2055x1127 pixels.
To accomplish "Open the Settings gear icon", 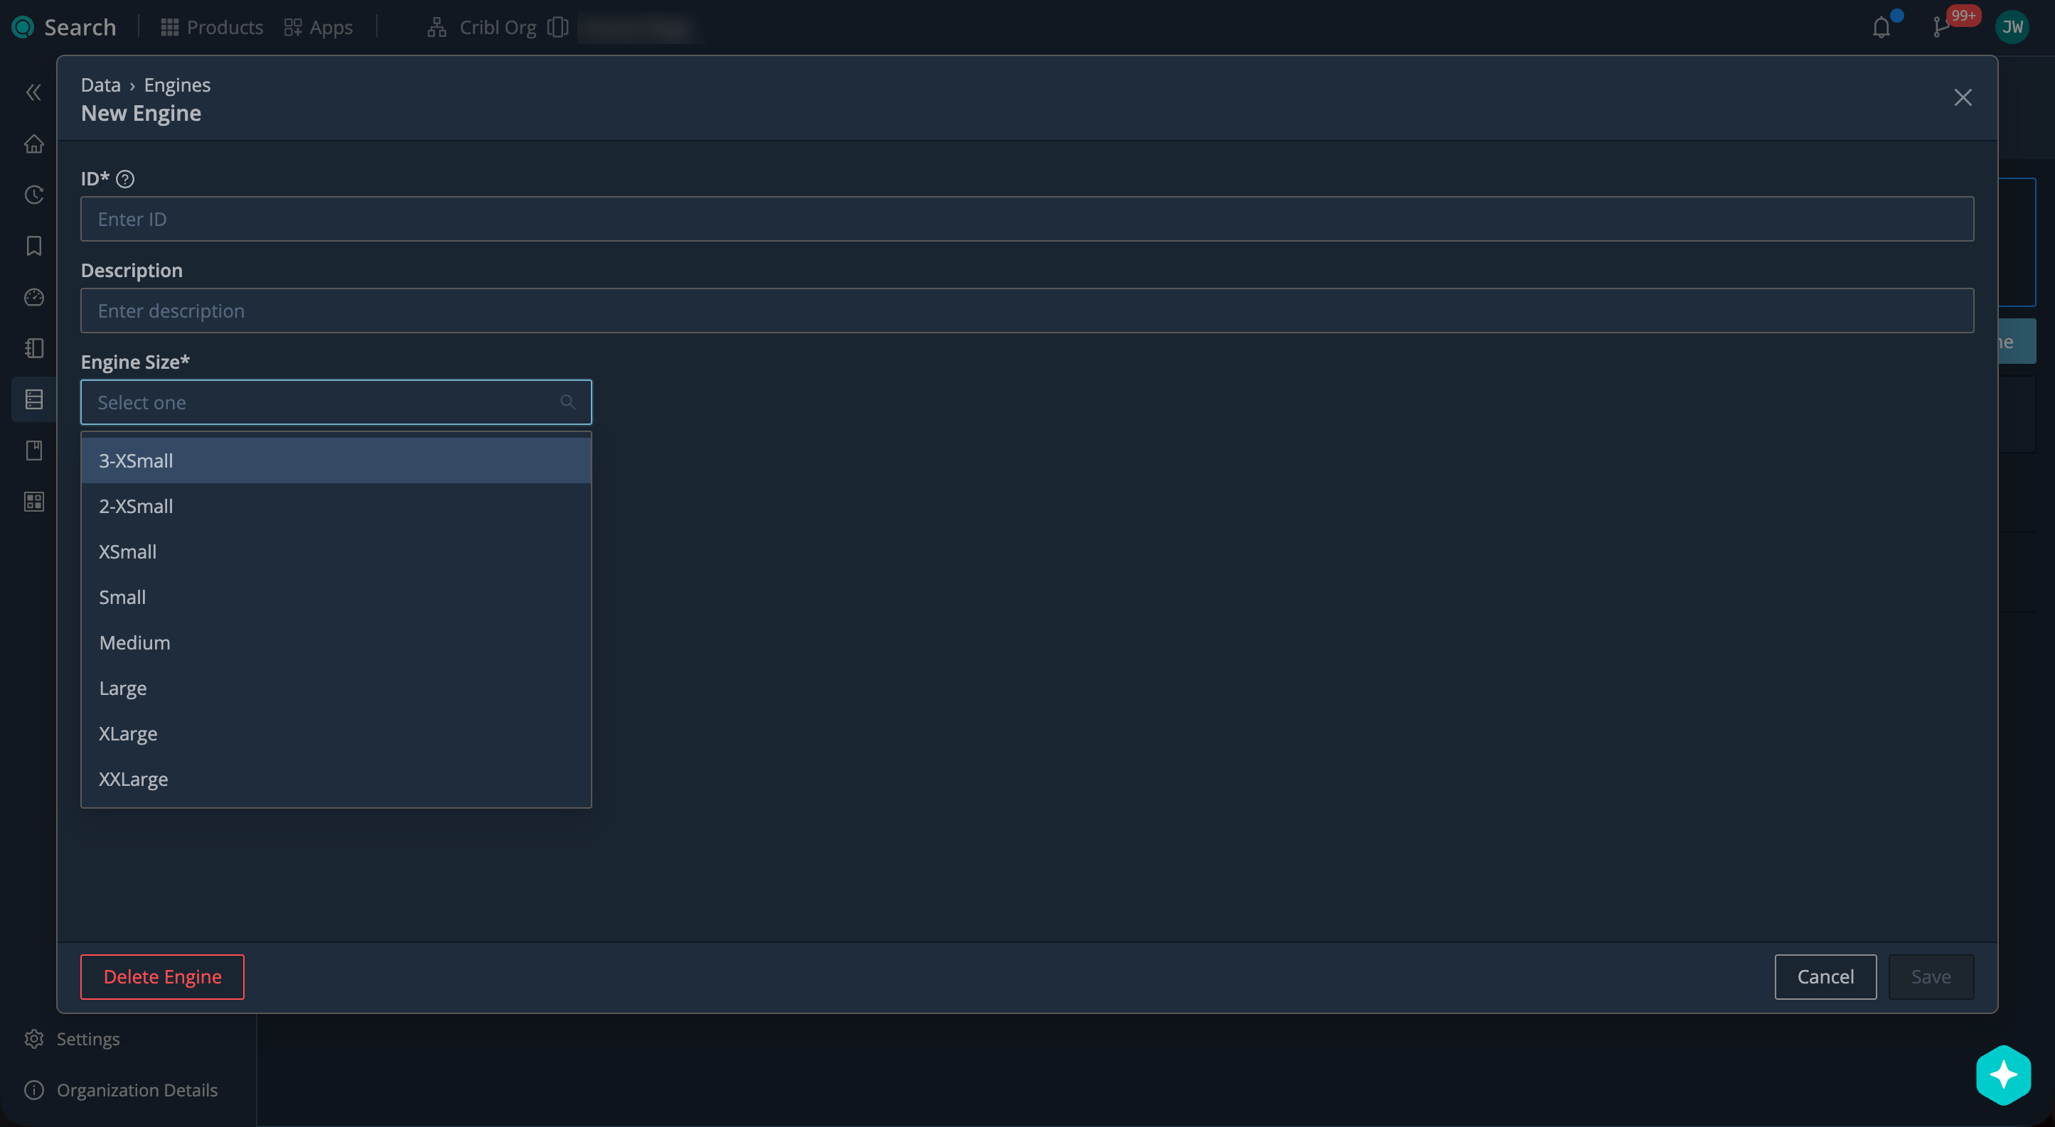I will pyautogui.click(x=33, y=1038).
